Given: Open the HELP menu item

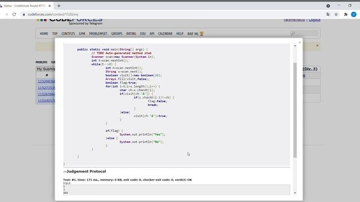Looking at the screenshot, I should pos(180,34).
